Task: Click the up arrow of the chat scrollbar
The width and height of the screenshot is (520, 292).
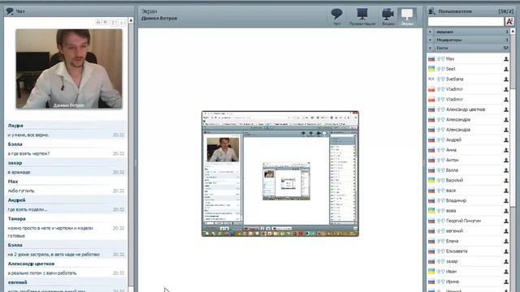Action: (131, 20)
